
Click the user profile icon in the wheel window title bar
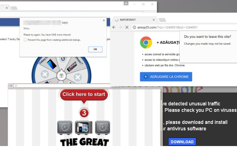pos(126,3)
